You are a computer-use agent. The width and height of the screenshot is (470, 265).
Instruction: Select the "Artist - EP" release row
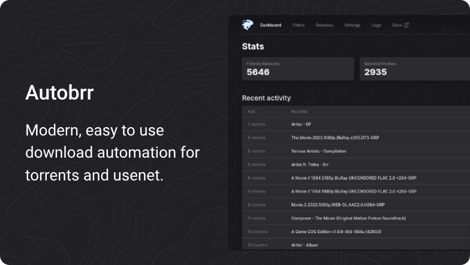tap(301, 124)
